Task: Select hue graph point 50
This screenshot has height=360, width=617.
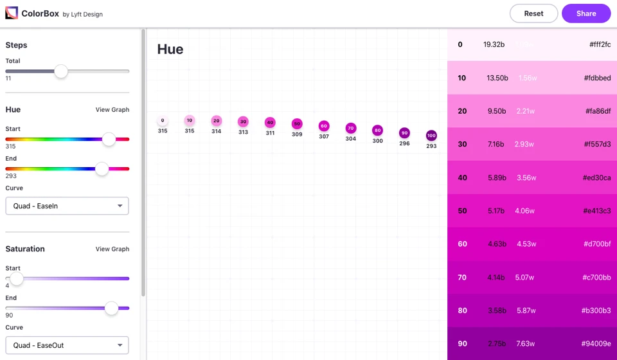Action: pos(297,124)
